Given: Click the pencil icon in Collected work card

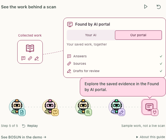Looking at the screenshot, I should point(37,58).
